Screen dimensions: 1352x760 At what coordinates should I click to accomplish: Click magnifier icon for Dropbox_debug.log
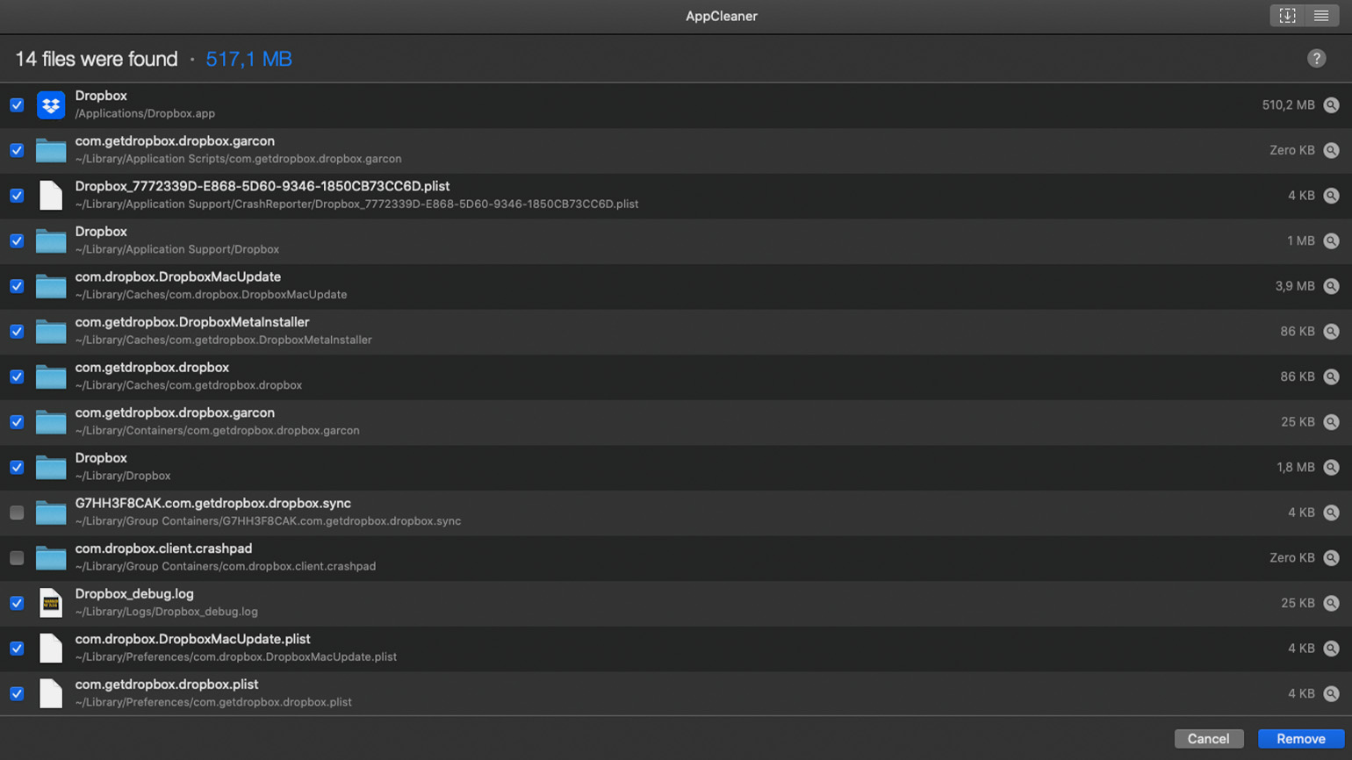(1331, 603)
